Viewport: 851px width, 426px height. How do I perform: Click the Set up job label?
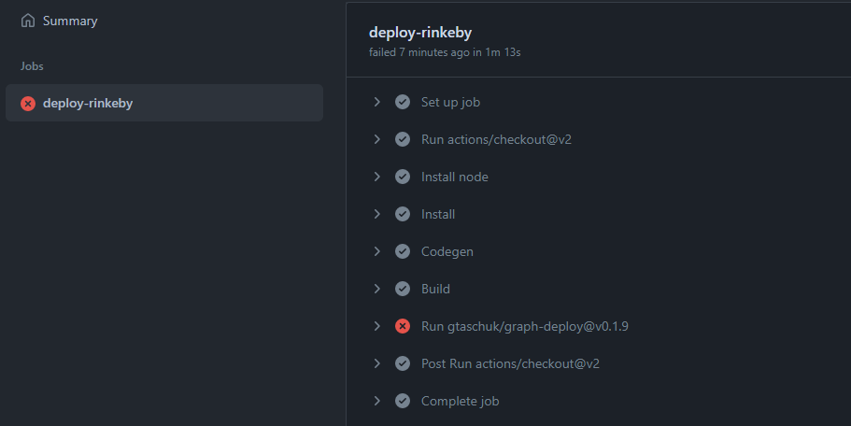[x=450, y=102]
